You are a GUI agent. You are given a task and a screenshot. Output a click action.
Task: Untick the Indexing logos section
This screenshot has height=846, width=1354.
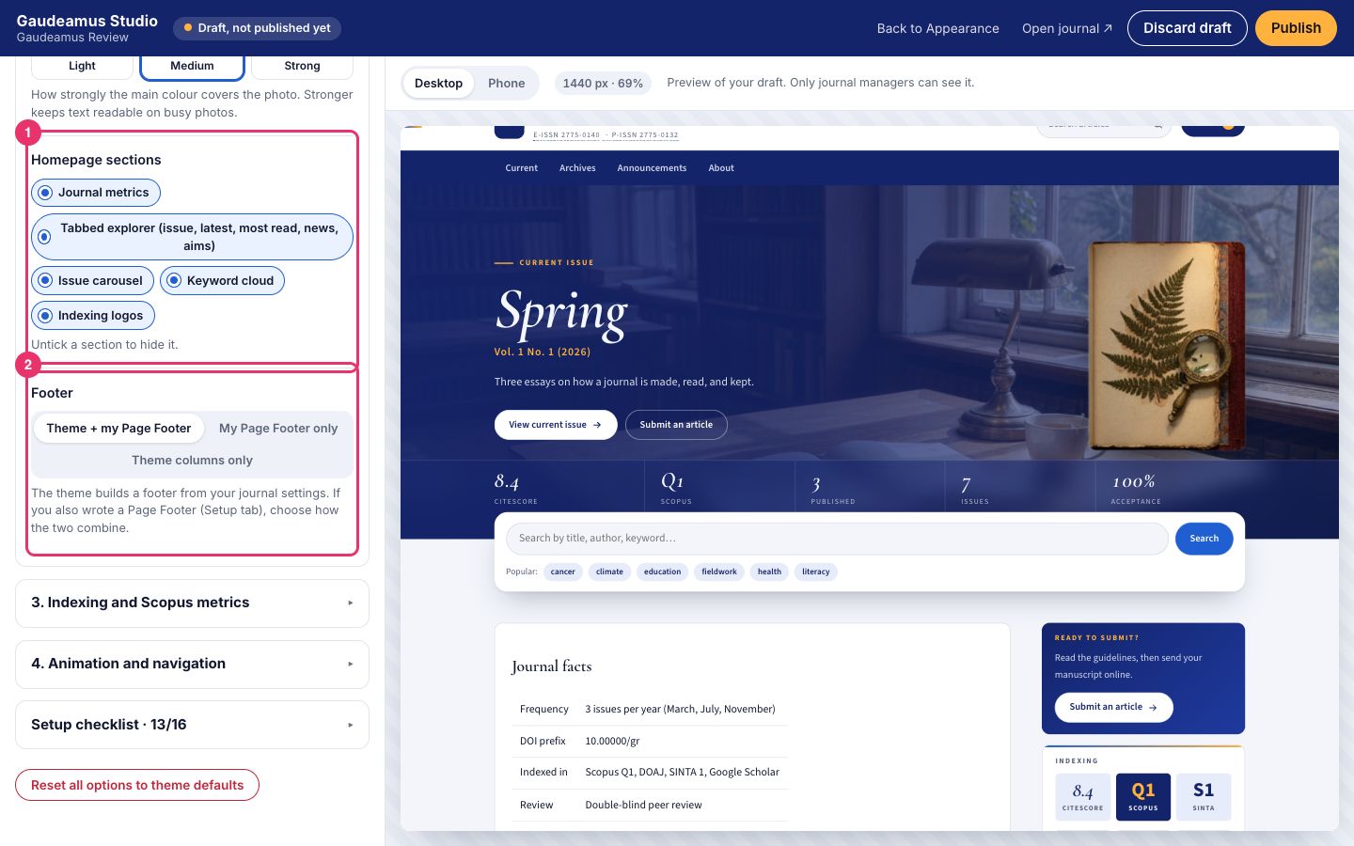tap(93, 316)
